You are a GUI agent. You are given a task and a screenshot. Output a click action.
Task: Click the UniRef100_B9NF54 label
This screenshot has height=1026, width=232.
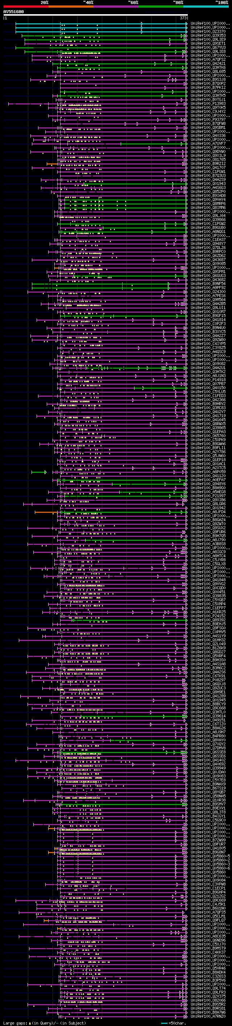tap(208, 284)
